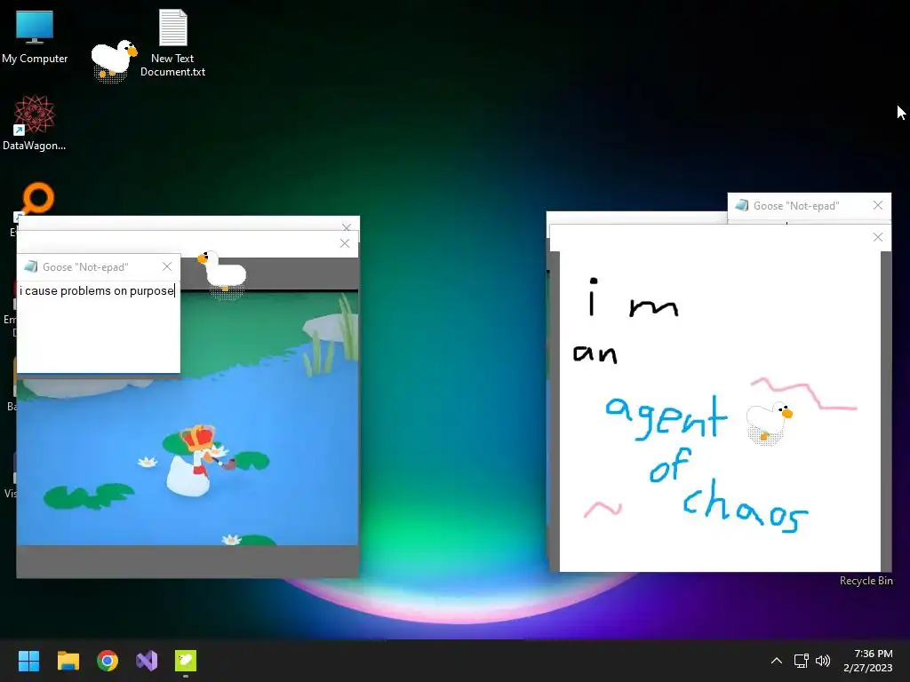Open network status in the system tray

tap(801, 661)
